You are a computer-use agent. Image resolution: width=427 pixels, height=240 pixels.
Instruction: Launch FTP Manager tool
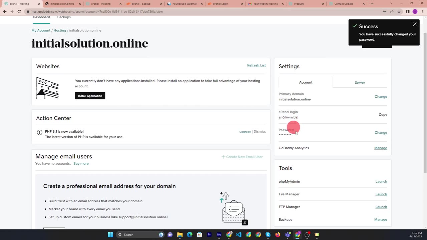(x=381, y=207)
